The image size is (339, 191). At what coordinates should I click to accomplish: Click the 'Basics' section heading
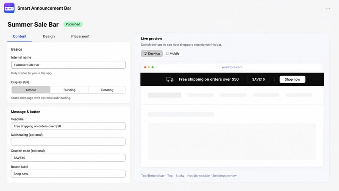click(17, 49)
